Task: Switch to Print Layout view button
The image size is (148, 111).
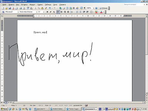Action: pyautogui.click(x=6, y=102)
